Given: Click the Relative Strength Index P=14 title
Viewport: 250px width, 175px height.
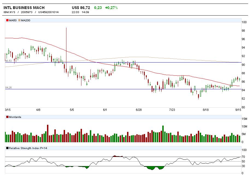Looking at the screenshot, I should pos(28,148).
